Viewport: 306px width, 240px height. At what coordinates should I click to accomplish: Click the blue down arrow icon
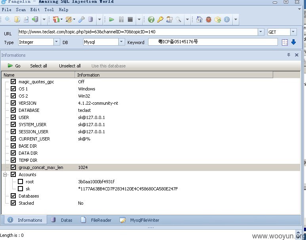pyautogui.click(x=293, y=42)
